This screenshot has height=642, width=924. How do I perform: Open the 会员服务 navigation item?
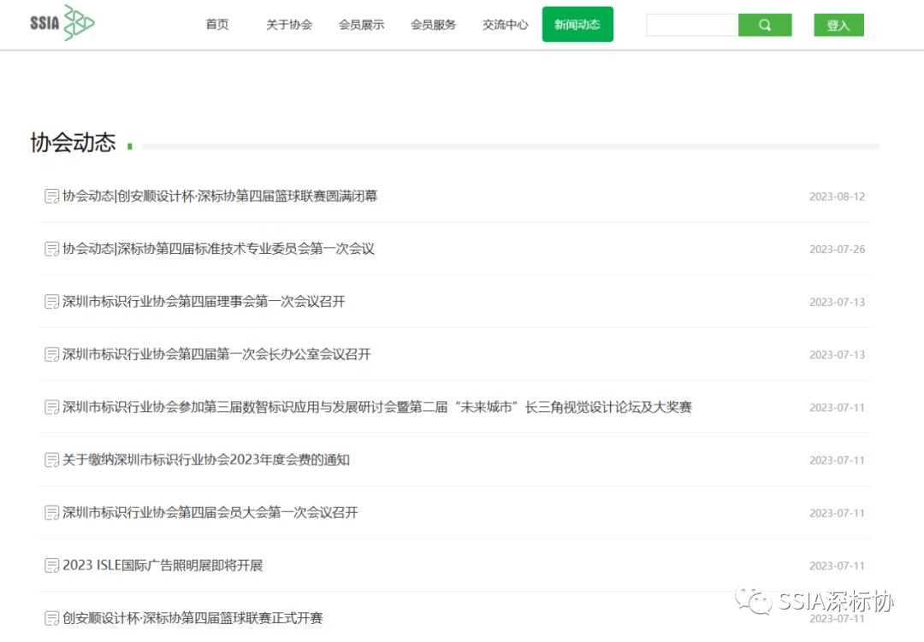coord(433,25)
